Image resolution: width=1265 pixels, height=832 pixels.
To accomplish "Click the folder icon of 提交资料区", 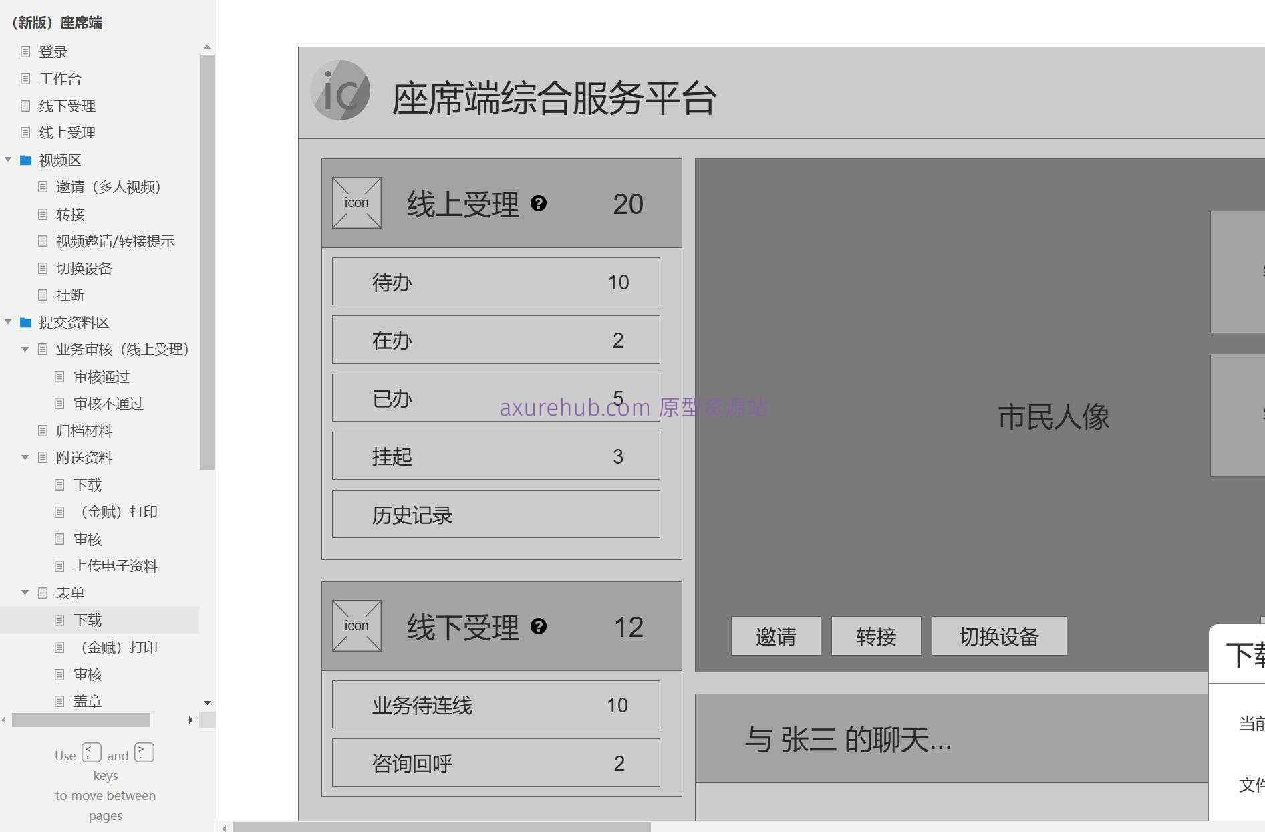I will pyautogui.click(x=25, y=322).
